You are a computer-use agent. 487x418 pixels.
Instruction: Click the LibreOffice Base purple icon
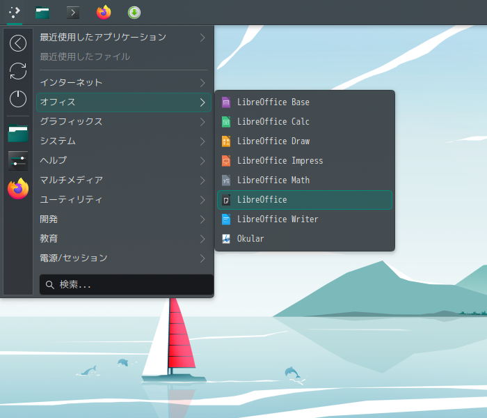[226, 102]
